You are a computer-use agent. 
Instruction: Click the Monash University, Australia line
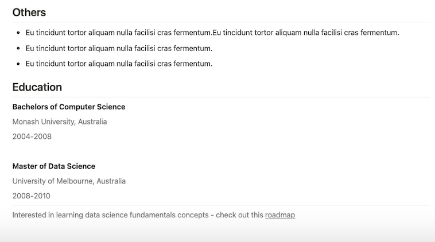[x=60, y=122]
